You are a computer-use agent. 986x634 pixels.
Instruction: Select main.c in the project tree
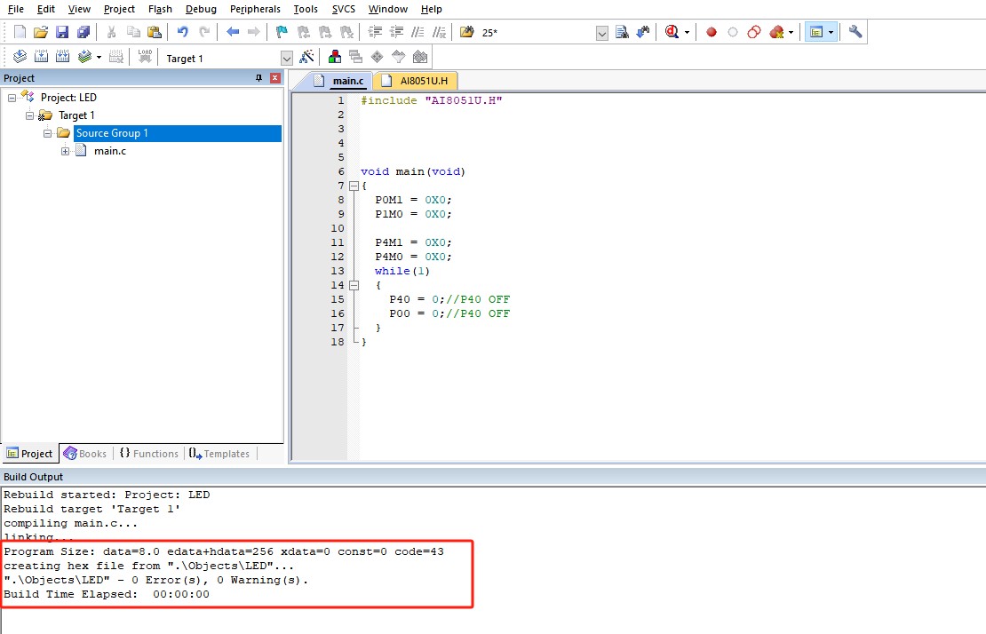[110, 151]
